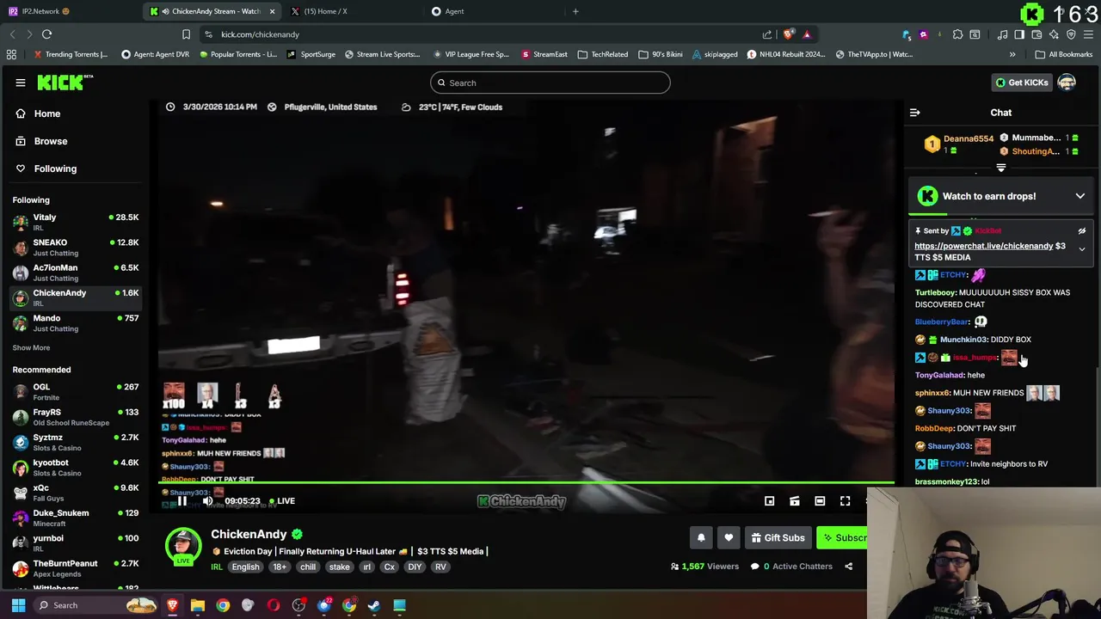The width and height of the screenshot is (1101, 619).
Task: Collapse the chat panel
Action: tap(915, 113)
